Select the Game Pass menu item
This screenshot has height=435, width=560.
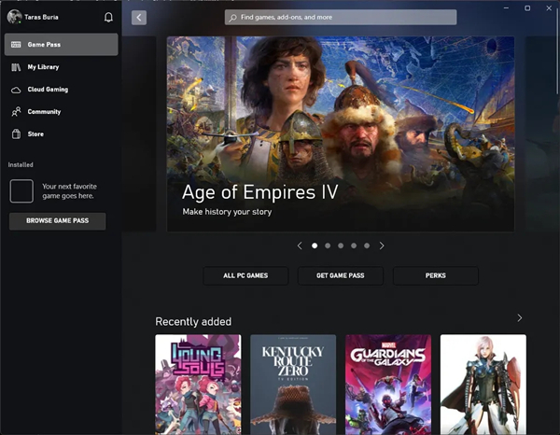pyautogui.click(x=61, y=45)
